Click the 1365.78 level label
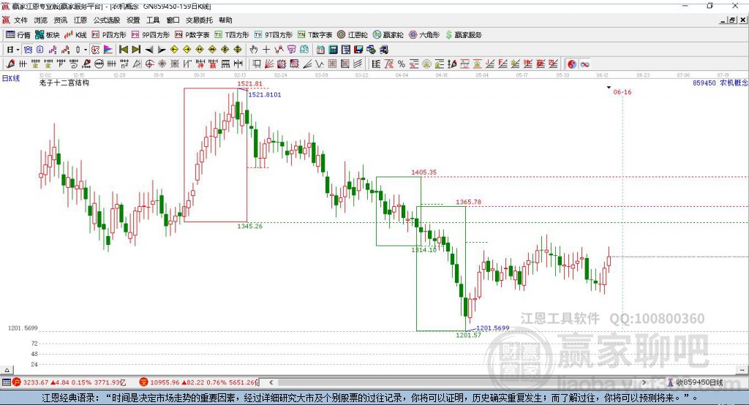This screenshot has height=405, width=749. coord(469,202)
